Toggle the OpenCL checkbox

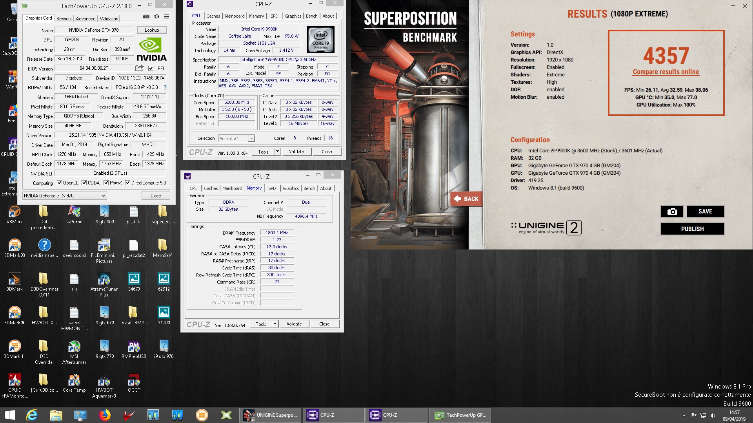(59, 183)
